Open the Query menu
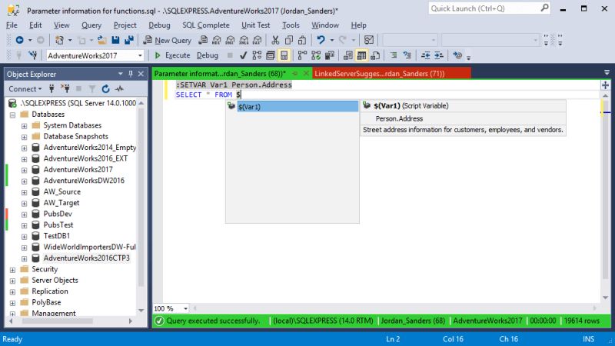 (91, 25)
